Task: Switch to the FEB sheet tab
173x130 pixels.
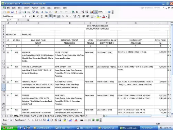Action: pos(21,116)
